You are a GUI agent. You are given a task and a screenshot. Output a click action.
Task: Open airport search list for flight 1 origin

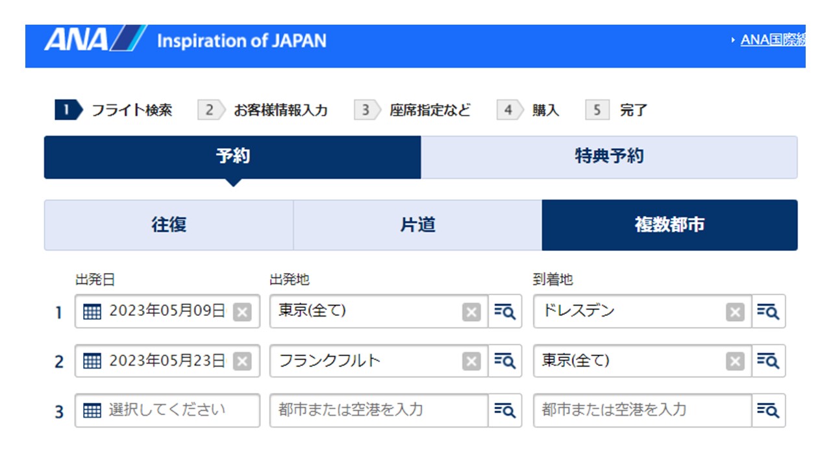pyautogui.click(x=505, y=312)
